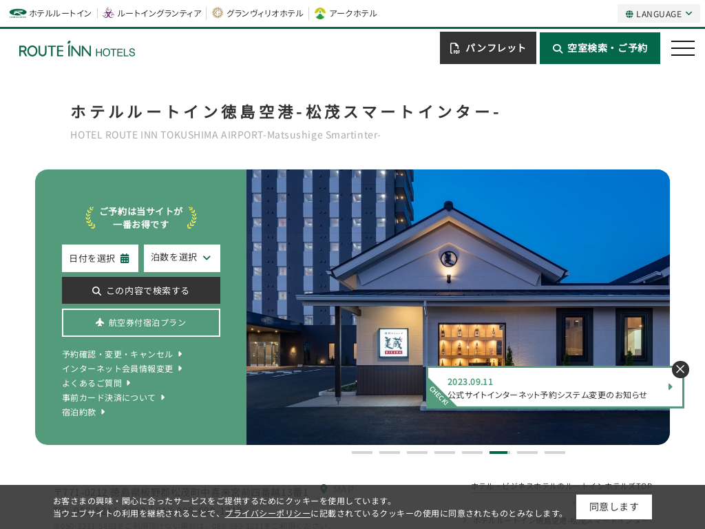This screenshot has width=705, height=529.
Task: Open the 公式サイトインターネット予約システム変更のお知らせ notice
Action: click(547, 395)
